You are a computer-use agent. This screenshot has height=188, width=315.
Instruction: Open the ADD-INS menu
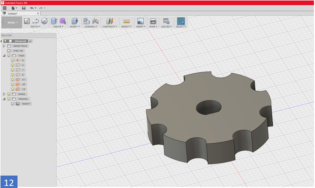pyautogui.click(x=166, y=27)
